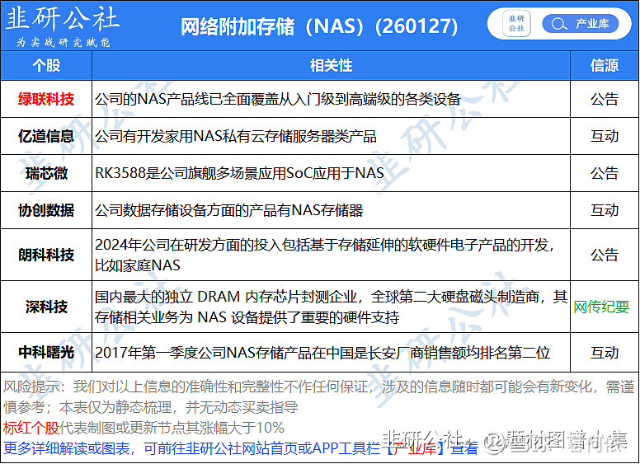This screenshot has width=640, height=464.
Task: Click the 韭研公社 header logo text
Action: (62, 19)
